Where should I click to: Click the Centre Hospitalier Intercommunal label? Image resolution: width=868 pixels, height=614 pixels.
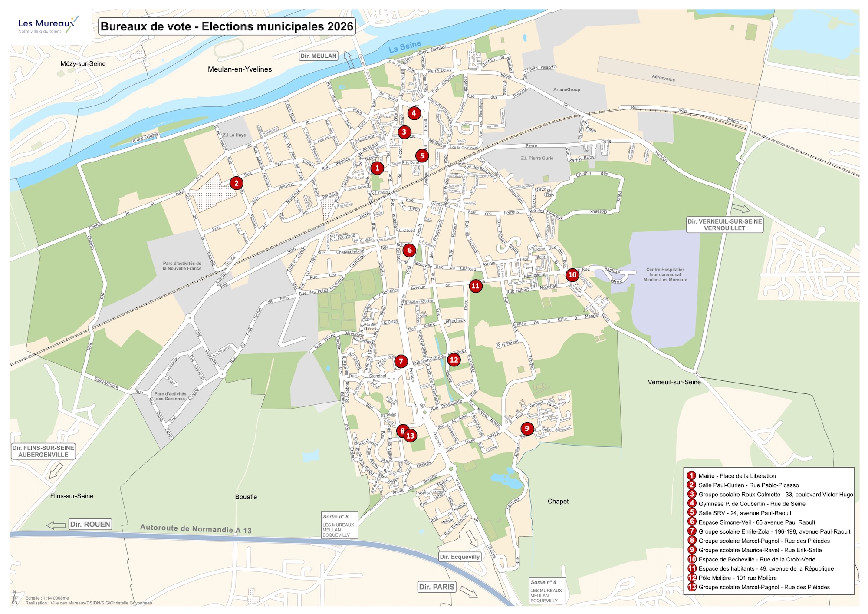(x=665, y=274)
